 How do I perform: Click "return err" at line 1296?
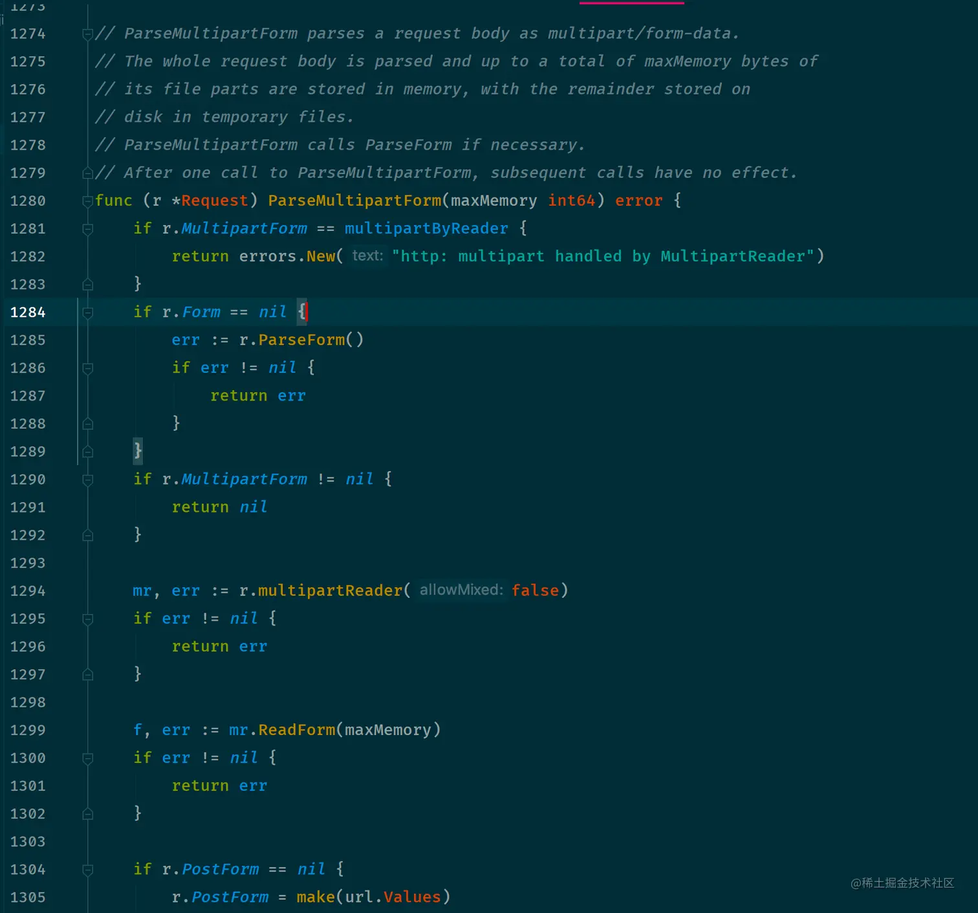[219, 646]
